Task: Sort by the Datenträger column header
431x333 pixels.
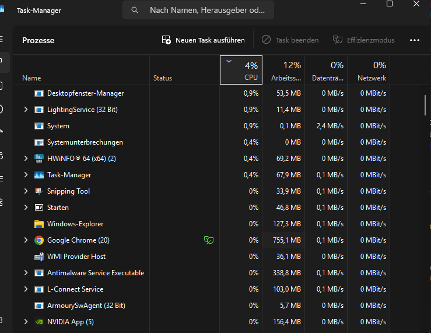Action: [326, 70]
